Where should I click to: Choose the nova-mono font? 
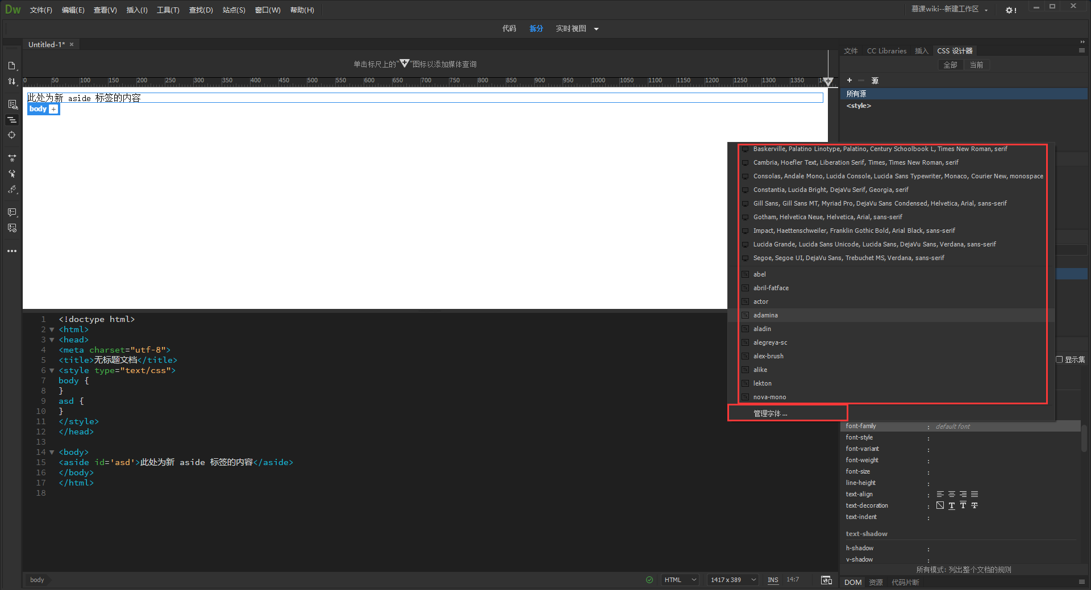pyautogui.click(x=891, y=397)
